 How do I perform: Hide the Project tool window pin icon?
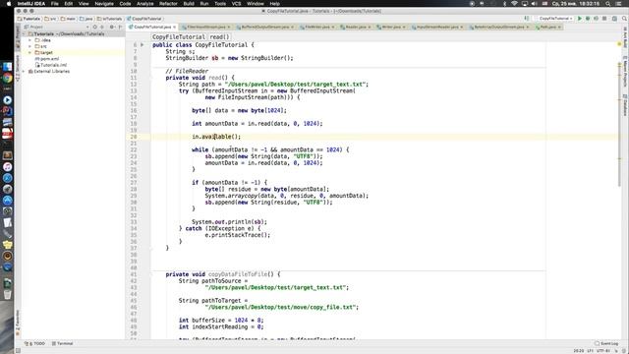(x=120, y=27)
